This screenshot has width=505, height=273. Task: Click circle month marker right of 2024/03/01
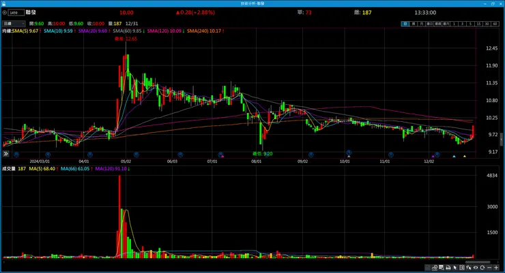pos(48,155)
